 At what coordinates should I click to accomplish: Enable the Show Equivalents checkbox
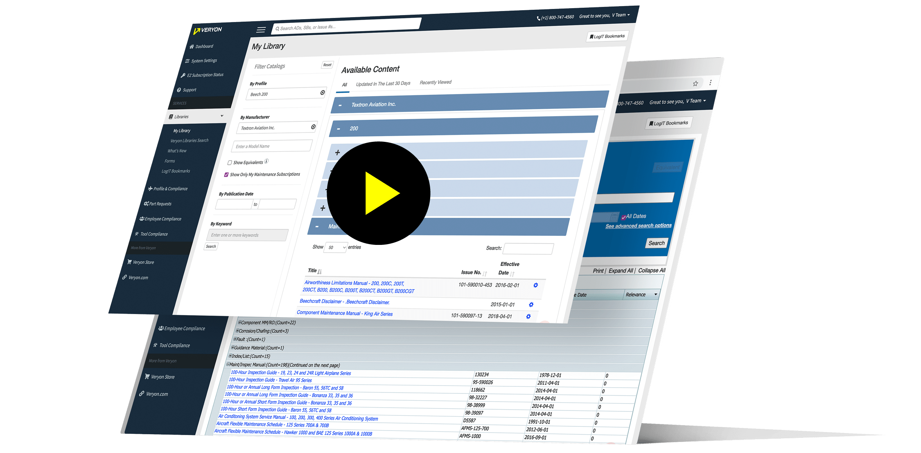click(230, 163)
